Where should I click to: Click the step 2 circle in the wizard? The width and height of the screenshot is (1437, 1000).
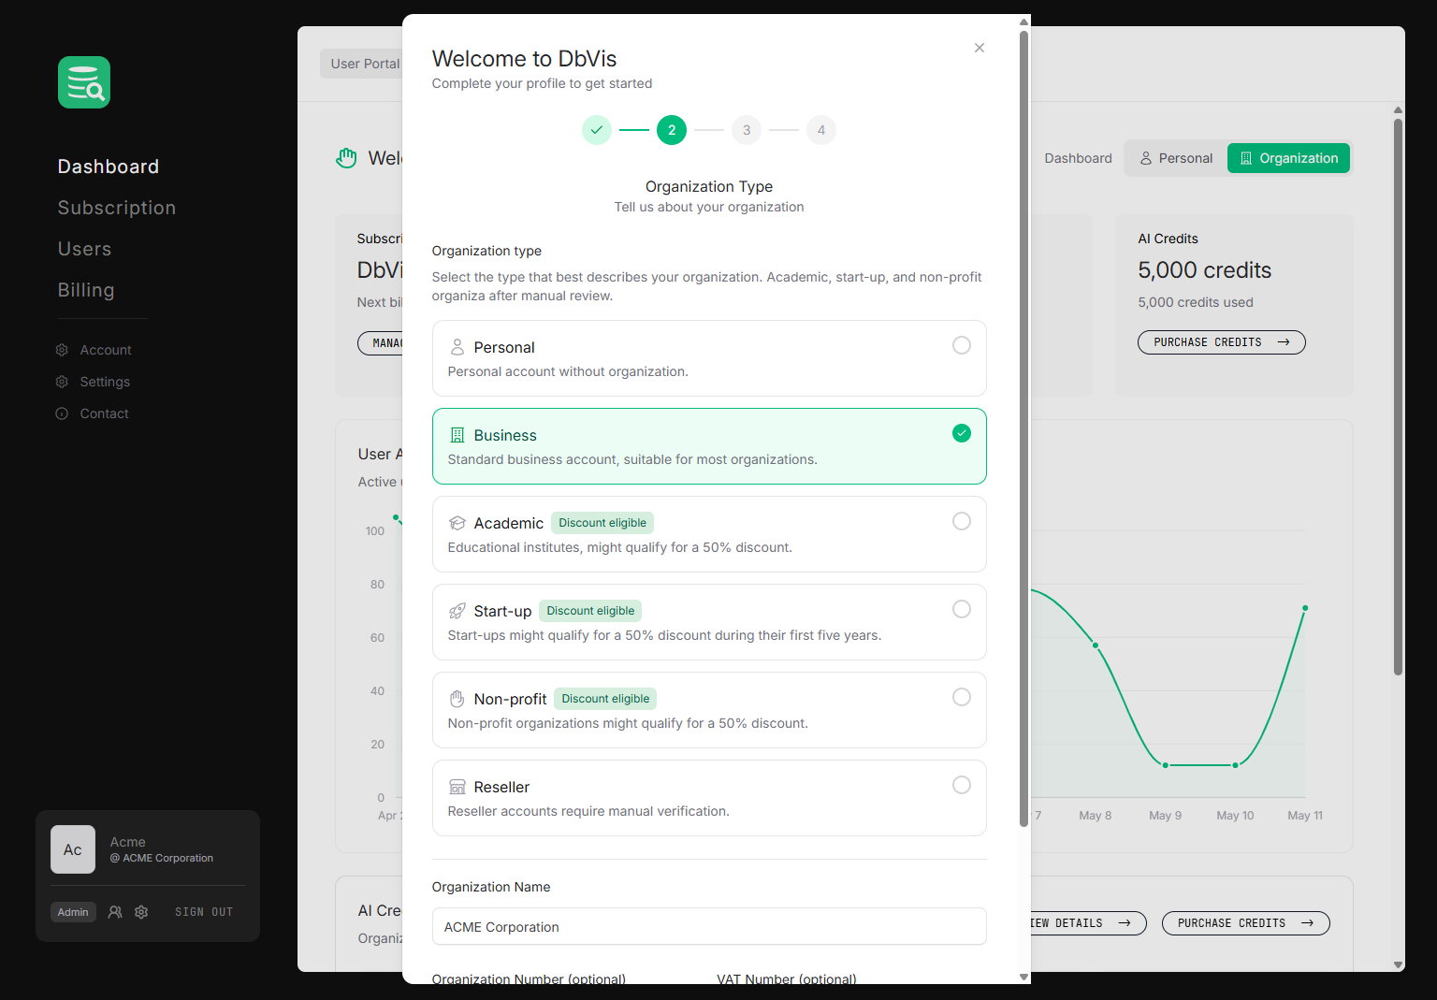(672, 130)
